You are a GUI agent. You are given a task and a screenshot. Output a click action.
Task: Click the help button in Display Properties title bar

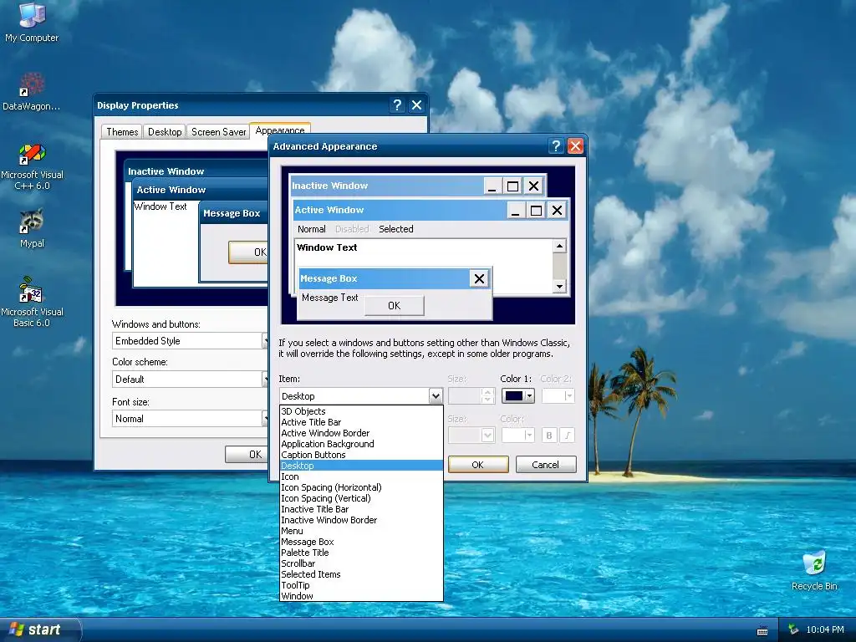[x=397, y=104]
